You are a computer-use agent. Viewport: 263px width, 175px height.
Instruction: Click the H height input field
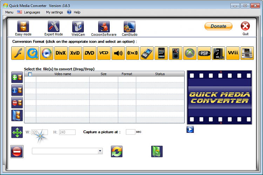(67, 132)
